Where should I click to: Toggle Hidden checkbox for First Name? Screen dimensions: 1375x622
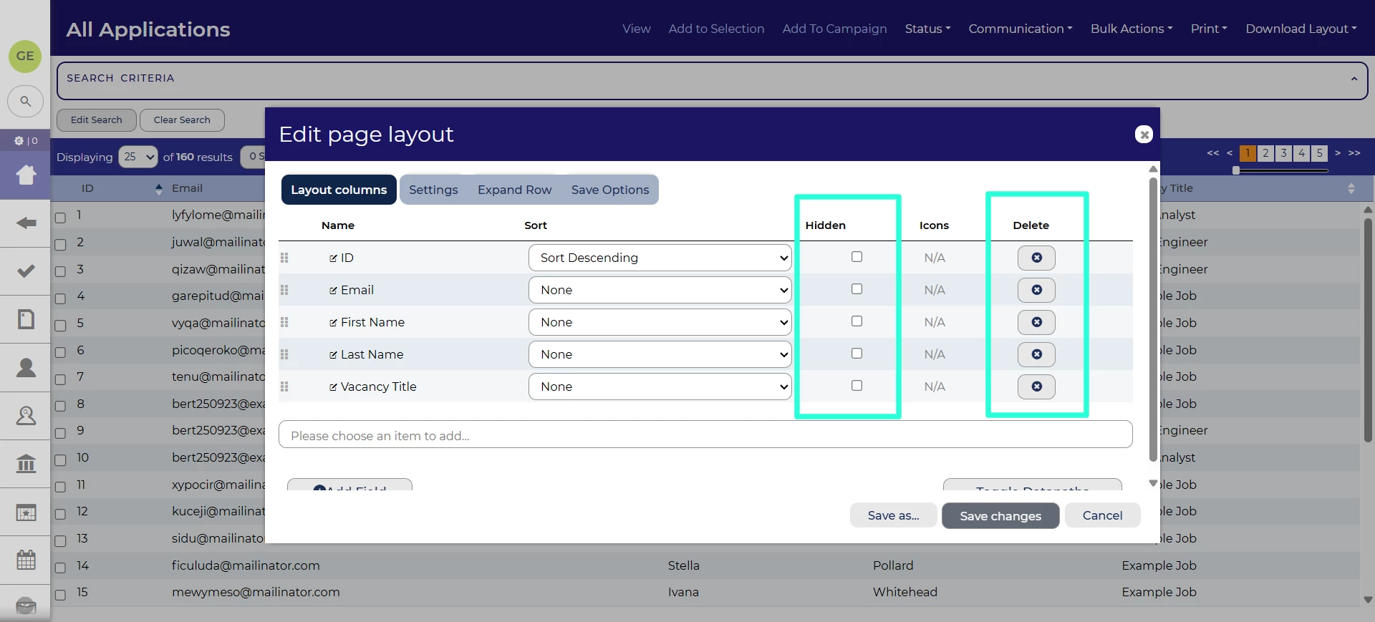[857, 321]
